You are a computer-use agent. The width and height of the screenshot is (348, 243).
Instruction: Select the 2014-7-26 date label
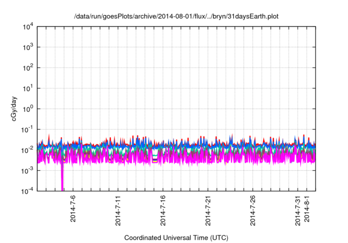point(253,210)
